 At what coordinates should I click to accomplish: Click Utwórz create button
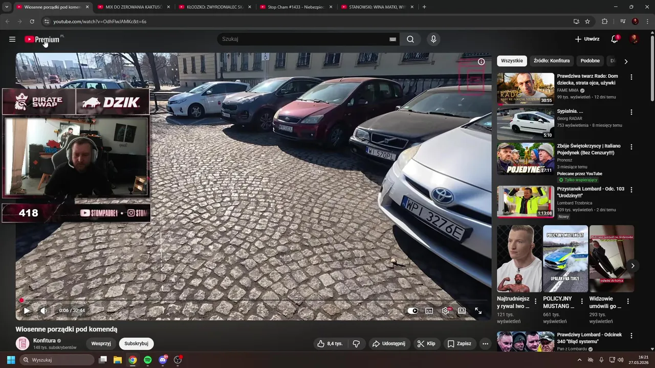587,39
